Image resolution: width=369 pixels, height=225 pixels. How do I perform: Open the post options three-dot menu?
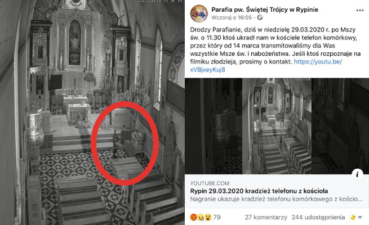tap(359, 10)
